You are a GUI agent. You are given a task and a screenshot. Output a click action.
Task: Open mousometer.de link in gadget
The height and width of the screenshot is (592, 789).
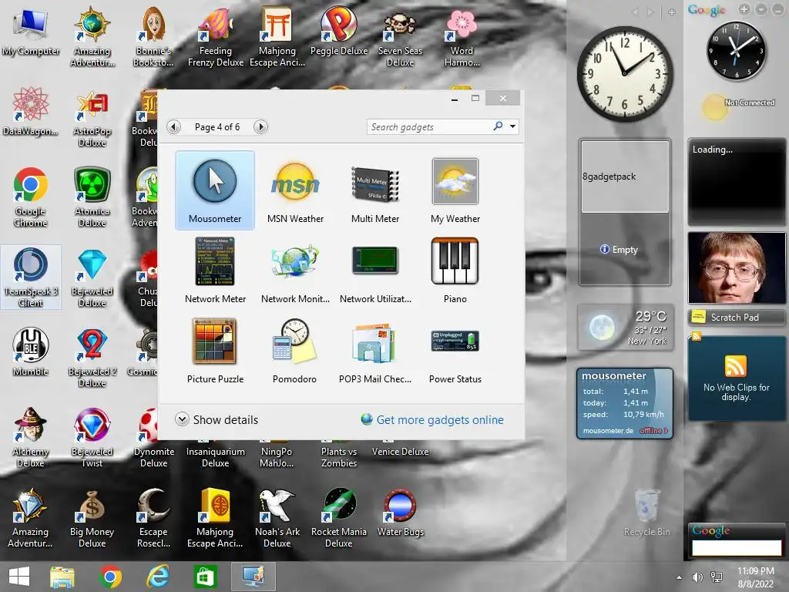pos(608,431)
